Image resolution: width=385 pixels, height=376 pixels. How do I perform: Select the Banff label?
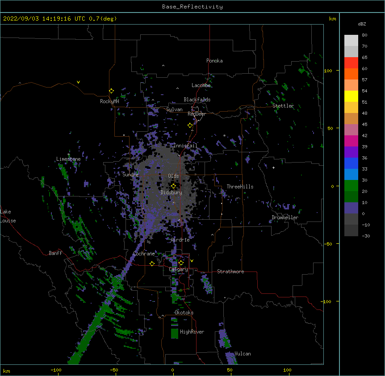(x=55, y=253)
